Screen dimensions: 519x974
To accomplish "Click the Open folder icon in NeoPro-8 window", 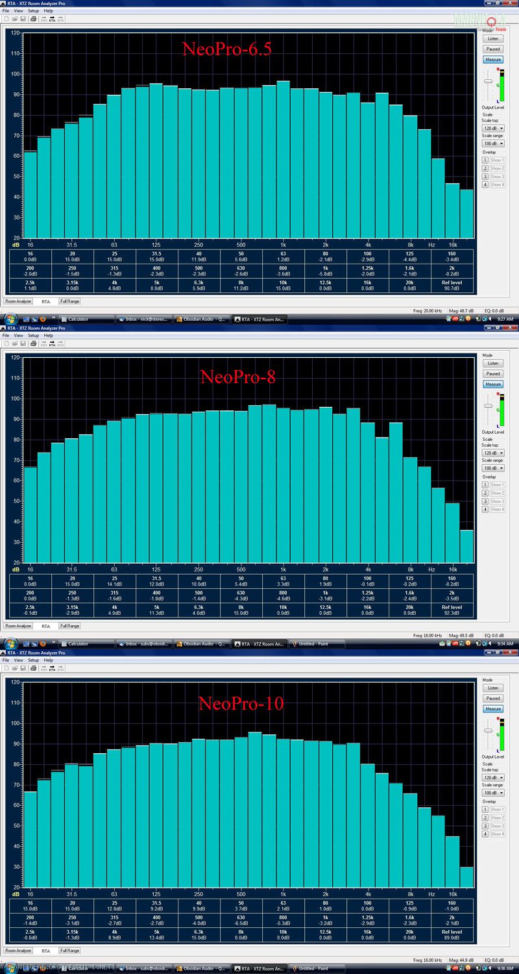I will (x=15, y=343).
